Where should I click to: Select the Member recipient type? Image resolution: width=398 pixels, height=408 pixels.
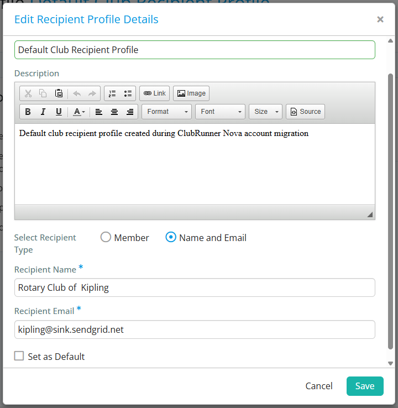click(106, 237)
